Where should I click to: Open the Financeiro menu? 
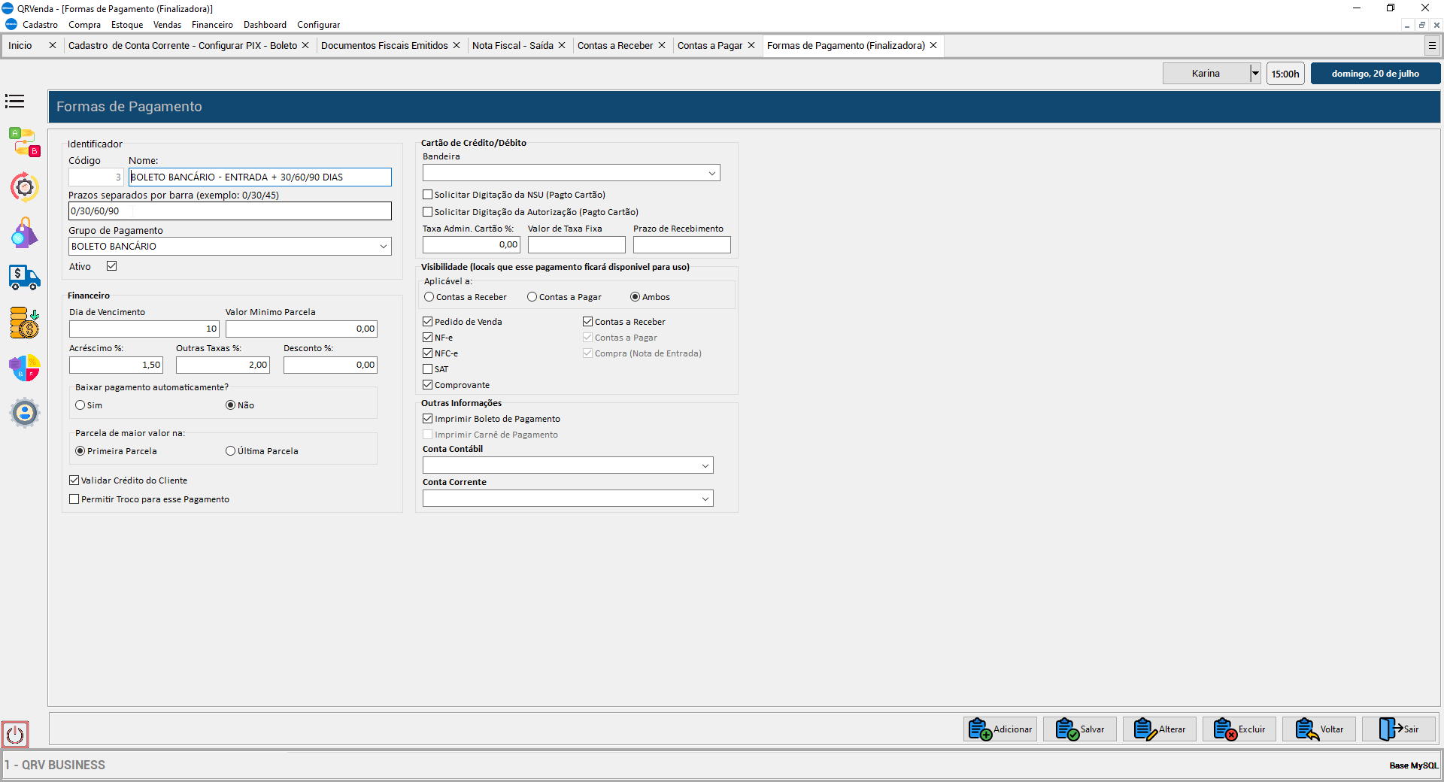click(212, 25)
